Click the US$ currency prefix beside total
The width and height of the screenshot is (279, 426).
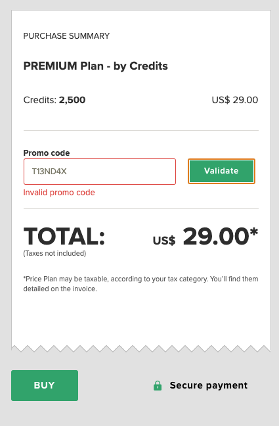click(164, 241)
